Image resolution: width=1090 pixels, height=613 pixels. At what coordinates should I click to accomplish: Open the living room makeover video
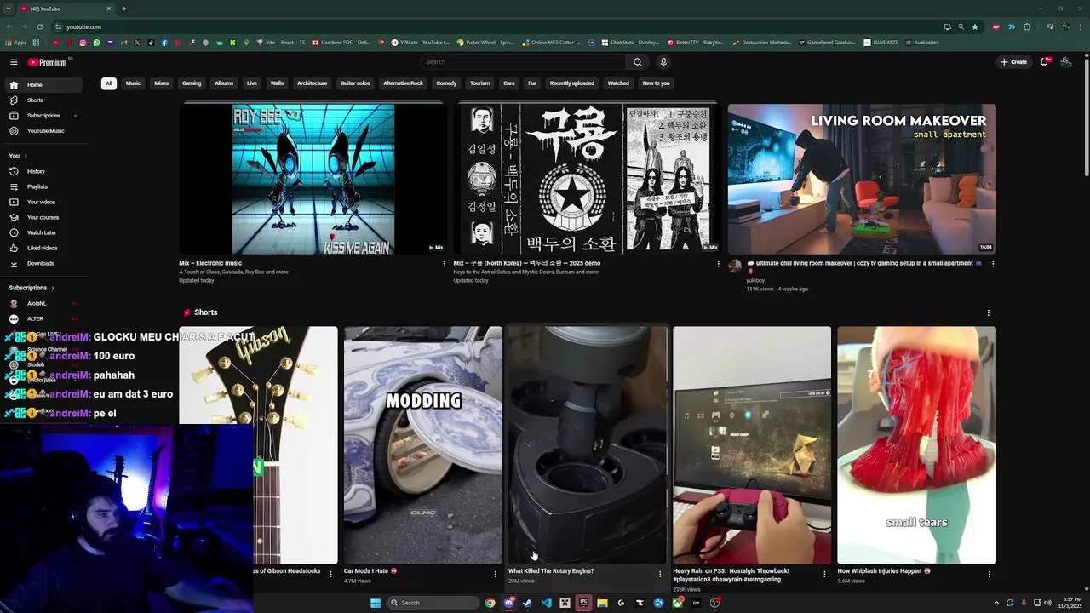(x=862, y=179)
